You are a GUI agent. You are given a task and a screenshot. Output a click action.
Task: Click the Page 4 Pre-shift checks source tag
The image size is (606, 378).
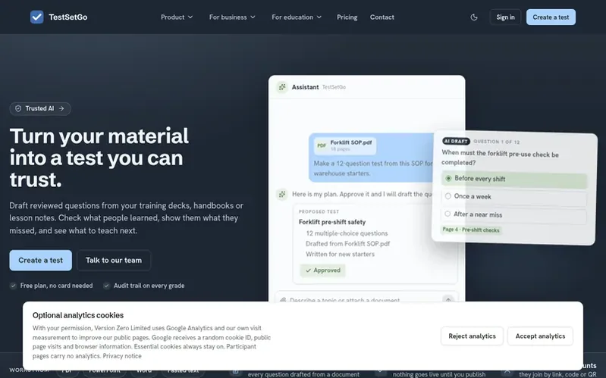coord(471,230)
